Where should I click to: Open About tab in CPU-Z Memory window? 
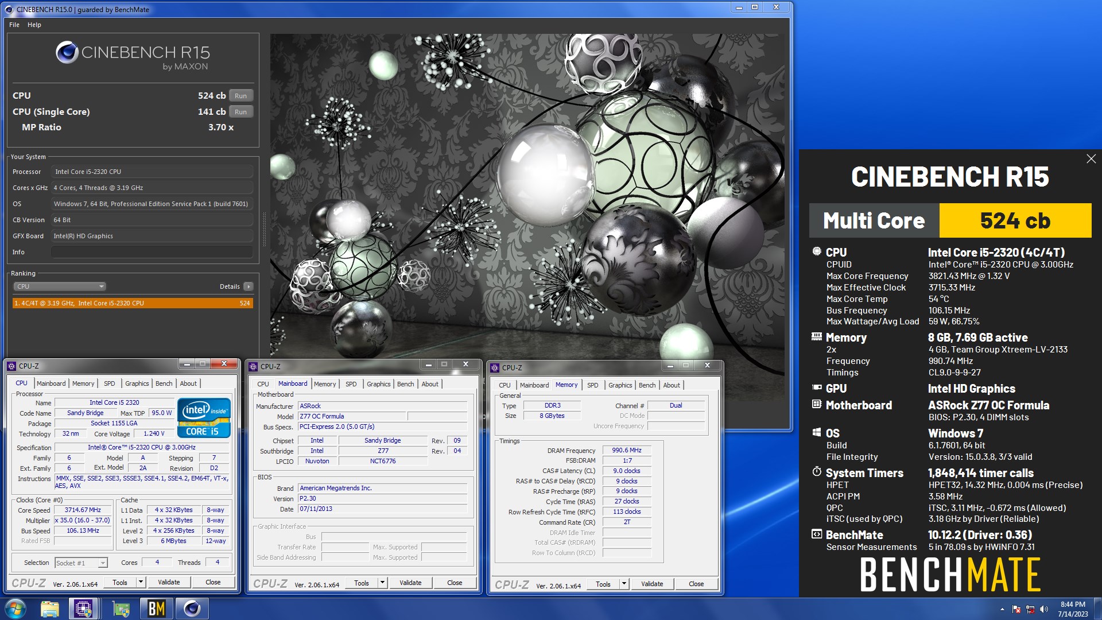(672, 385)
